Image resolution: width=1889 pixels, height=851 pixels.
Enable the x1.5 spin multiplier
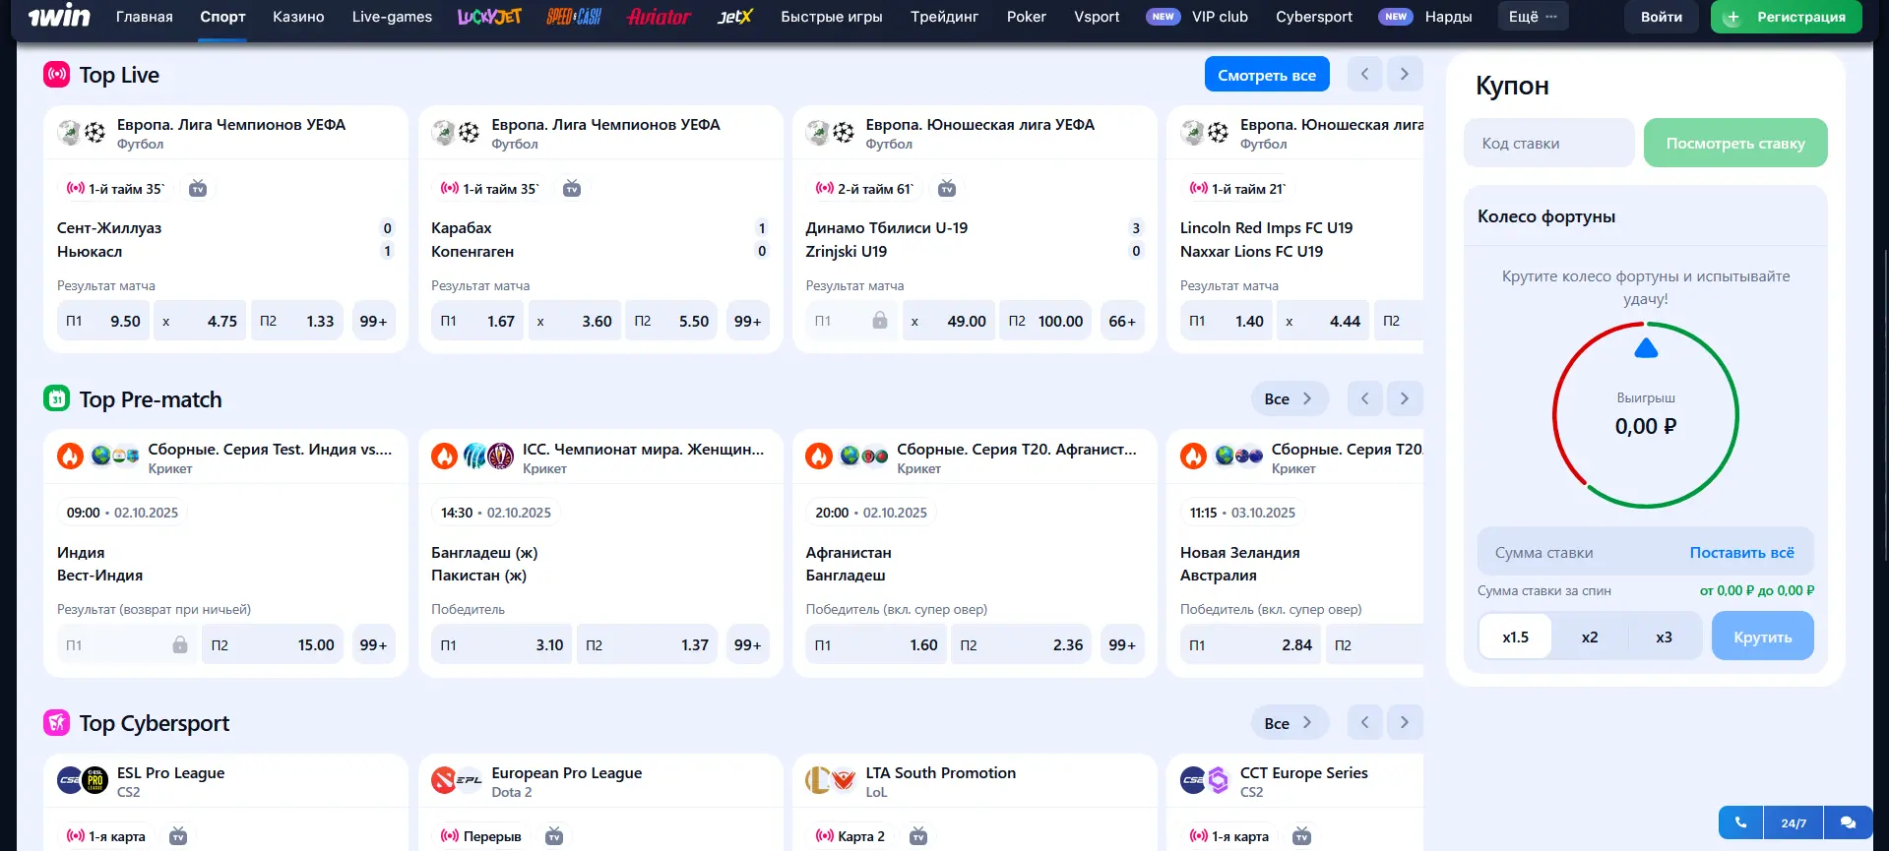[1515, 637]
